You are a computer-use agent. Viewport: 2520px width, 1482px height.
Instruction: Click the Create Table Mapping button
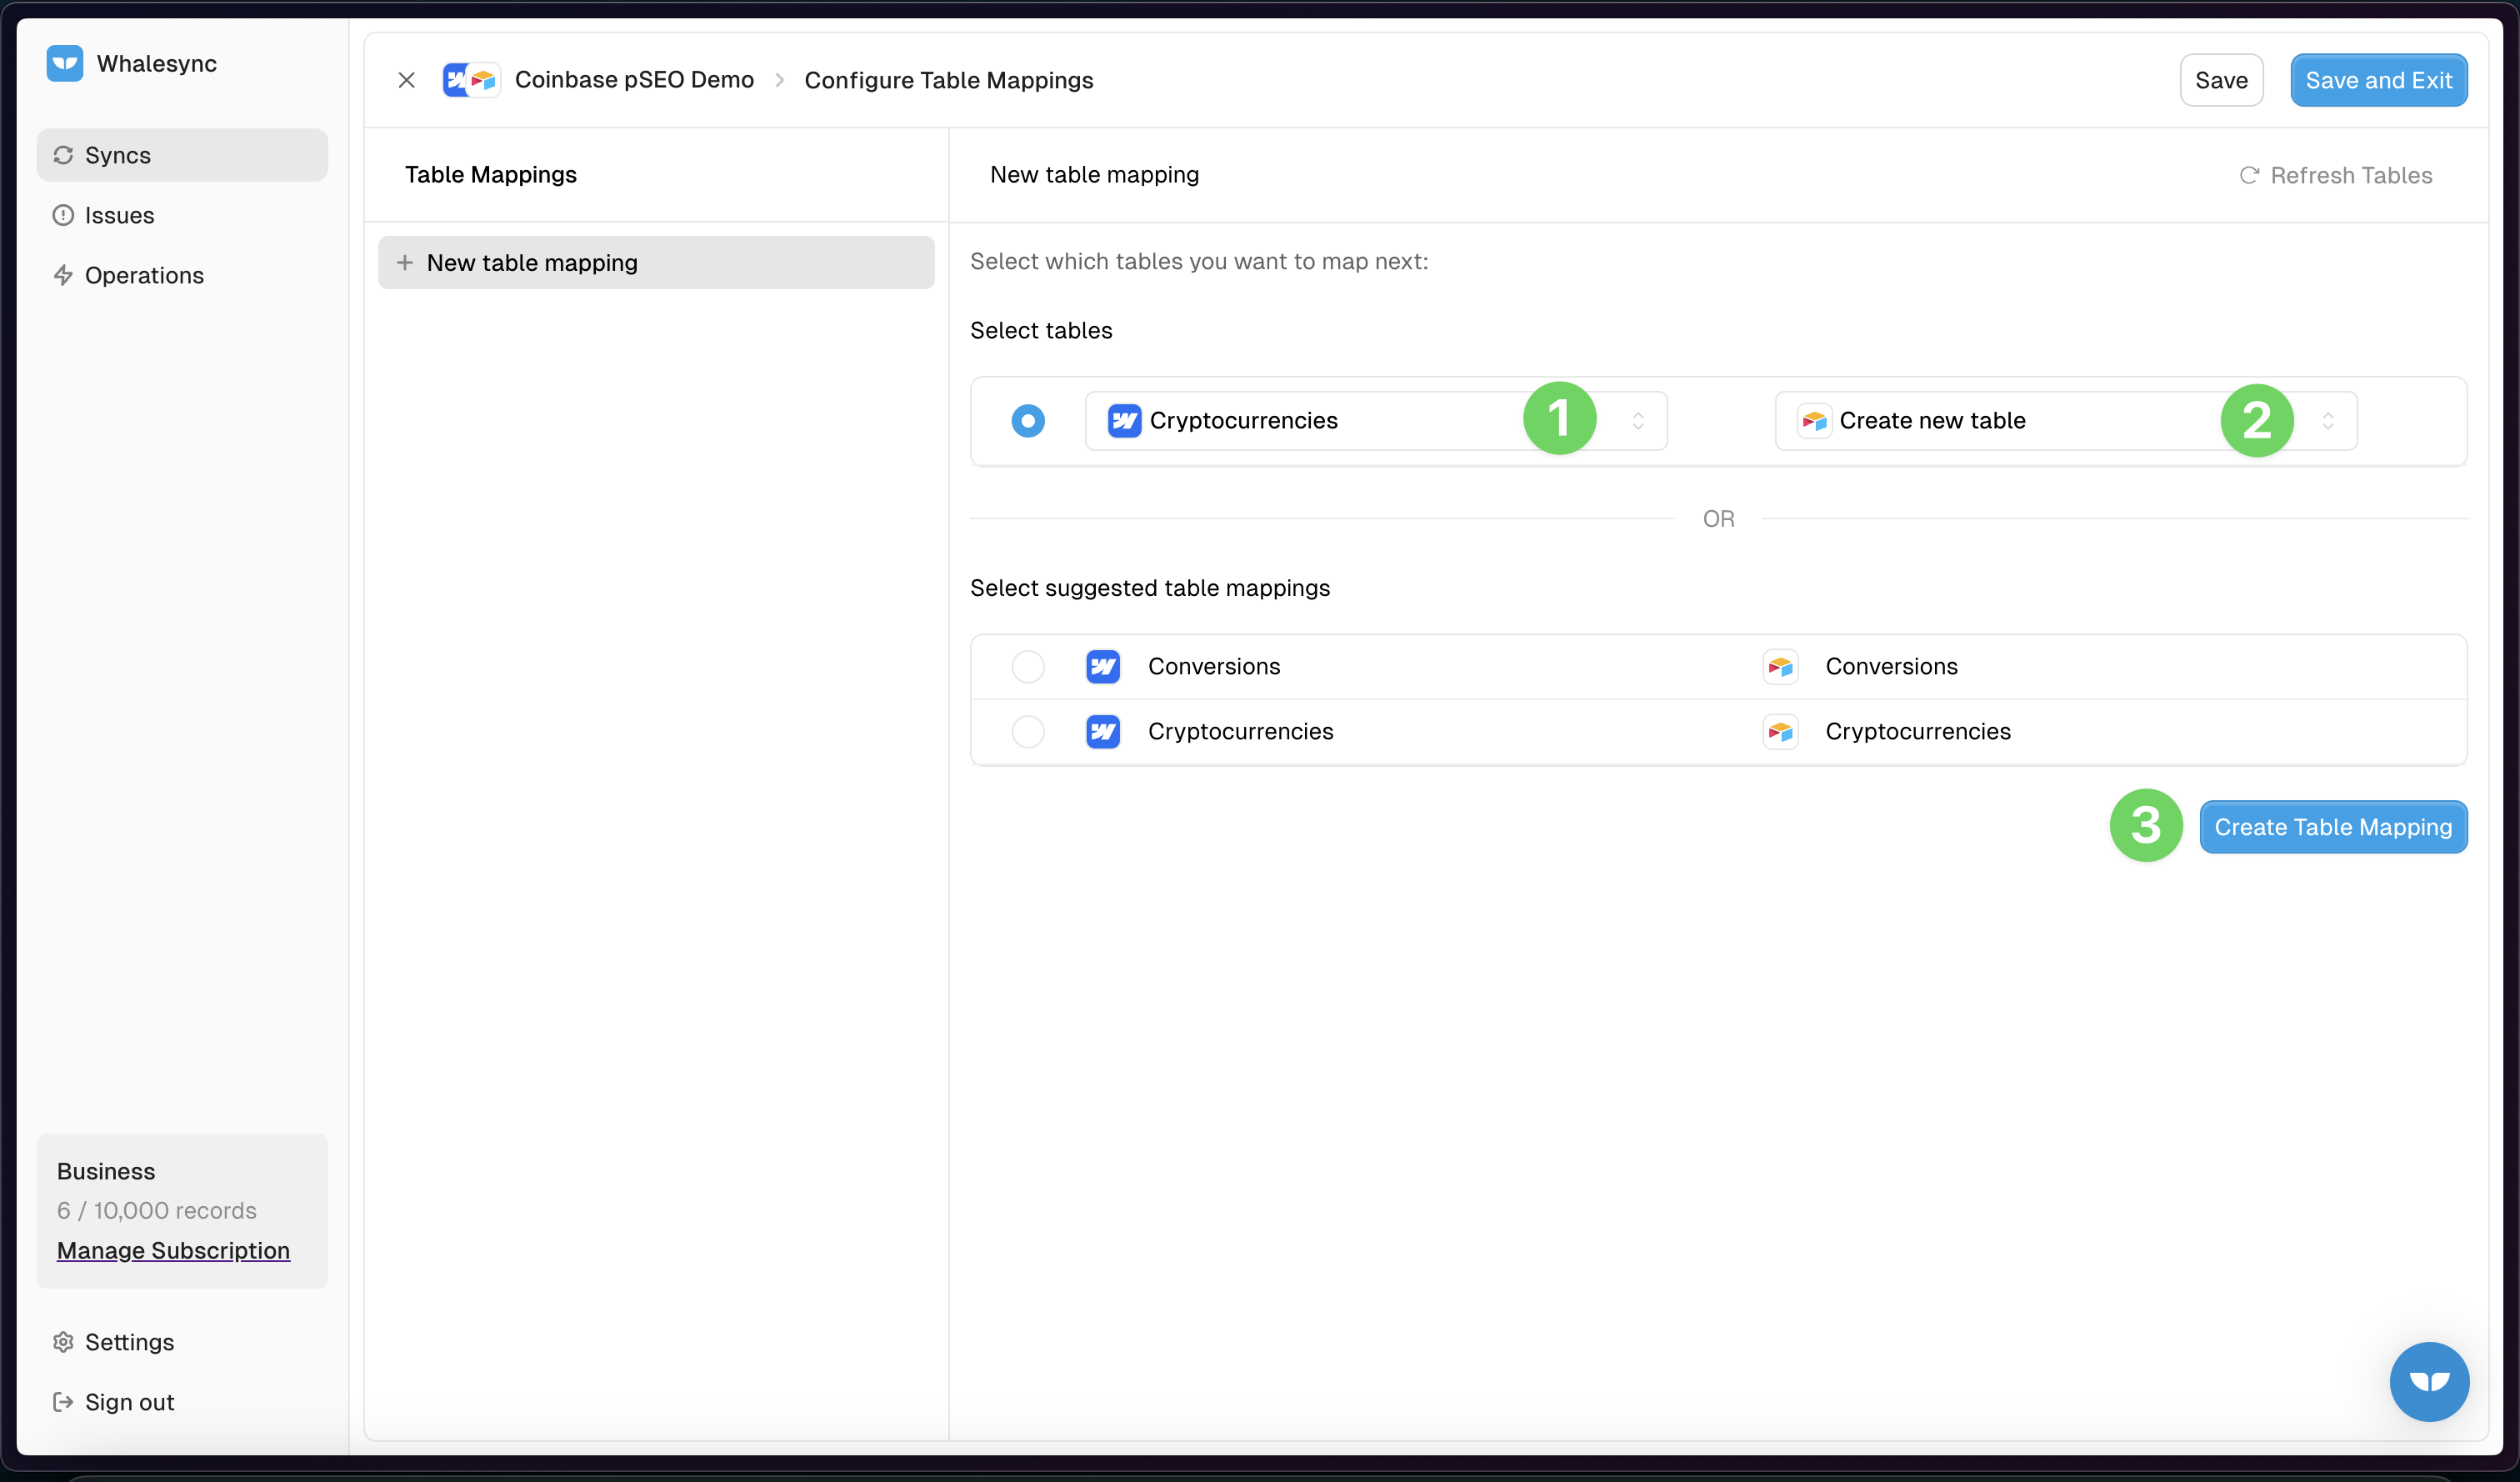2332,827
